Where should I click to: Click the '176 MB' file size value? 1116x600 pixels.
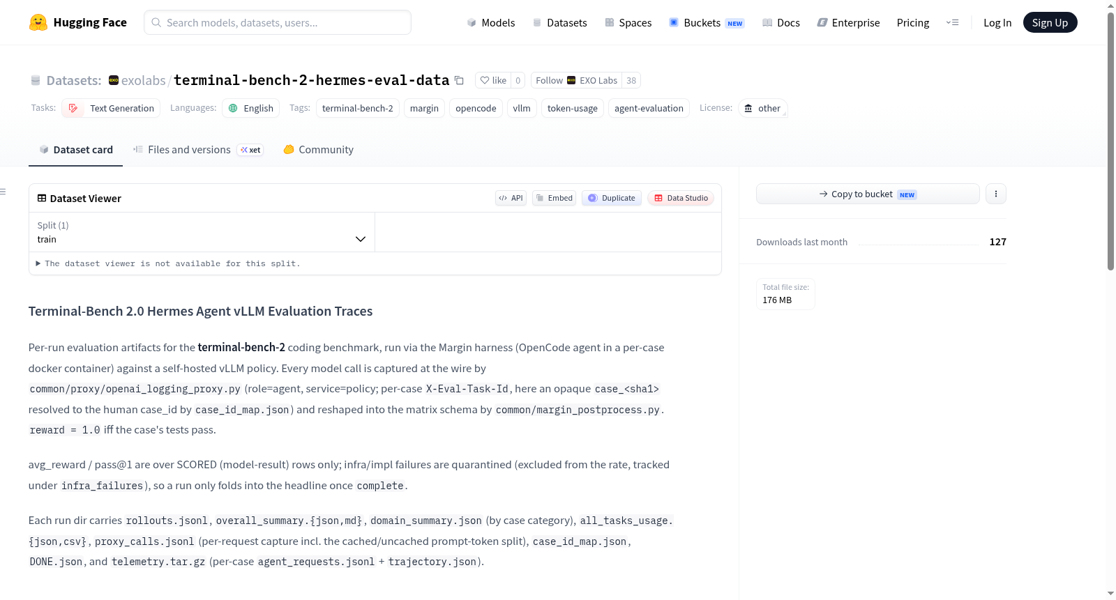777,300
